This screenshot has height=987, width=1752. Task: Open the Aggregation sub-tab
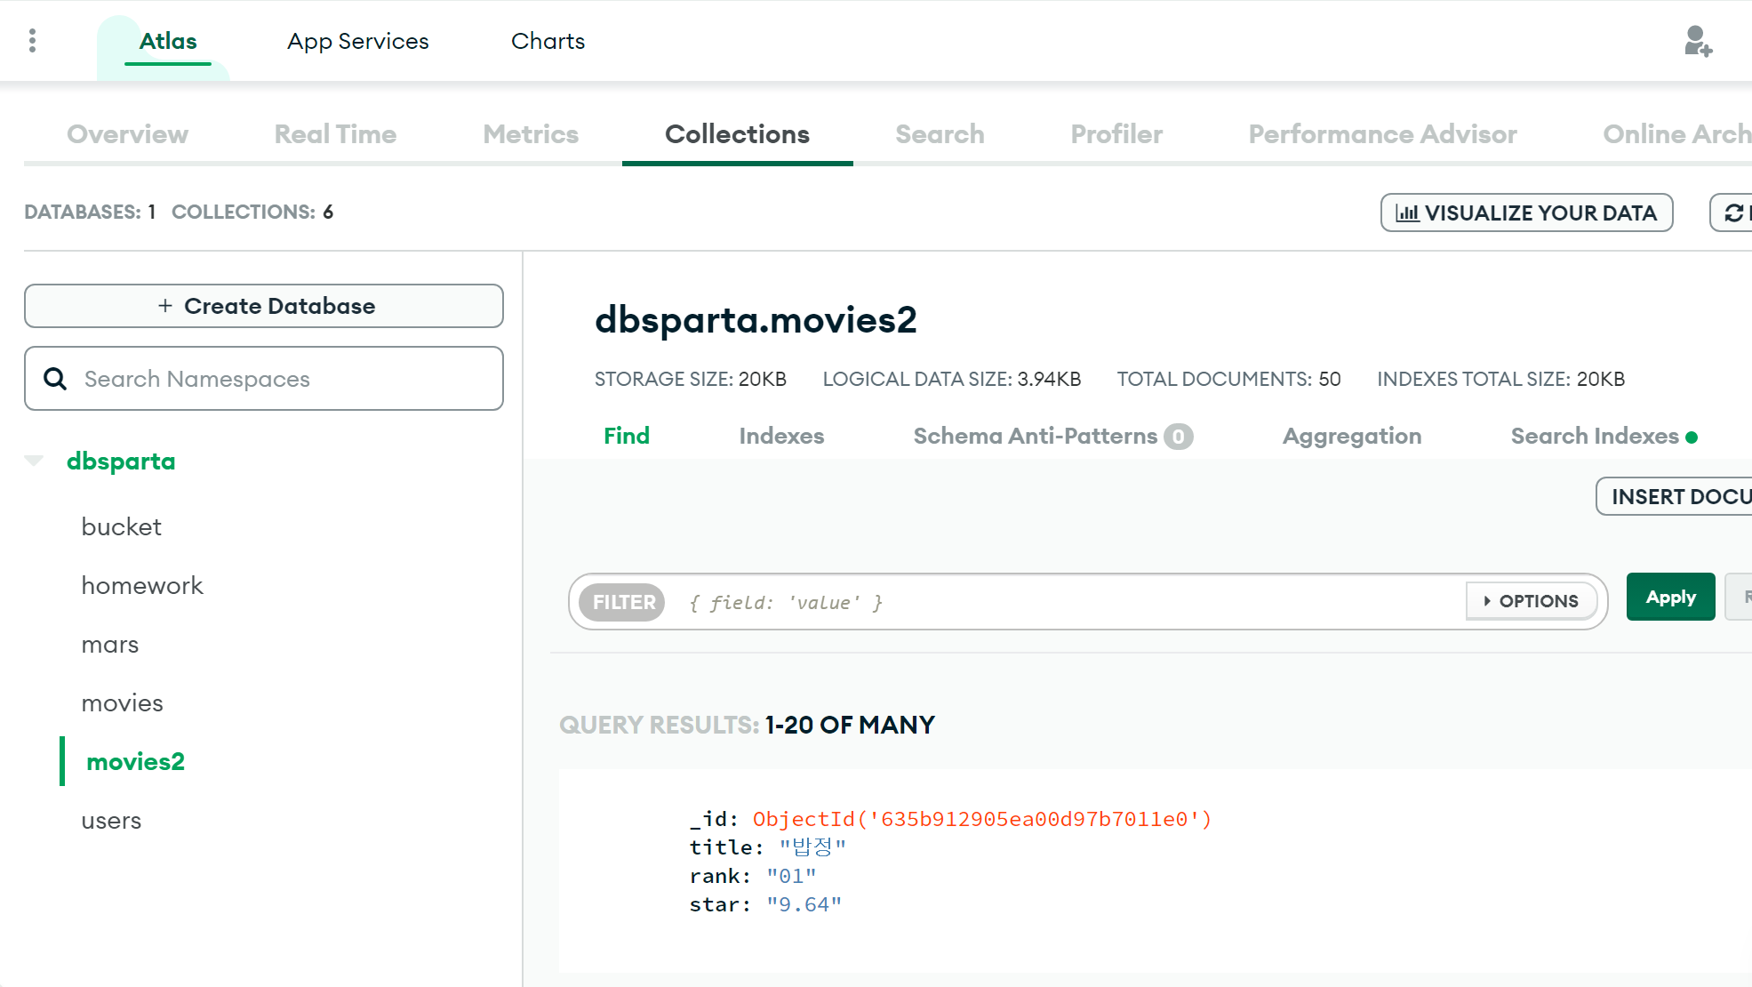point(1352,436)
